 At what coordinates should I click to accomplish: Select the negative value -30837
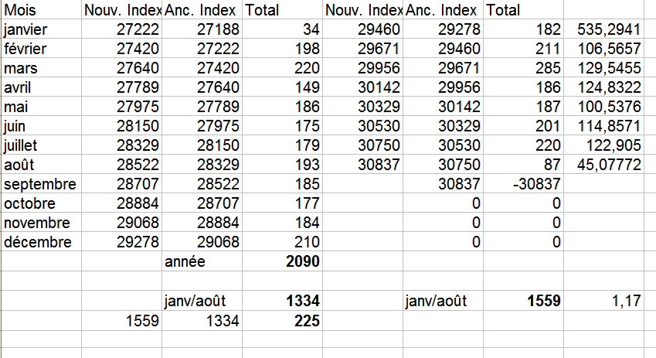523,183
